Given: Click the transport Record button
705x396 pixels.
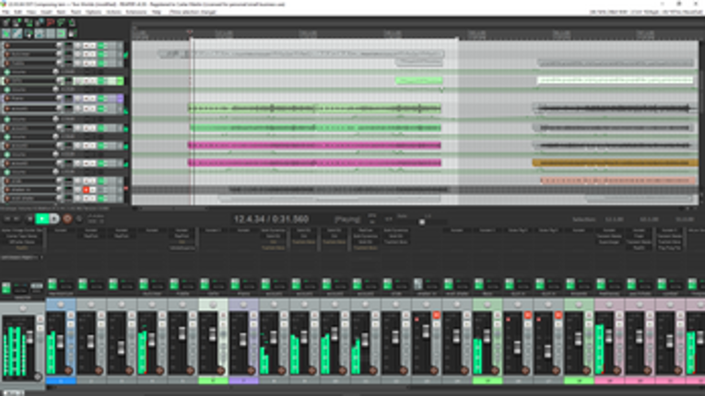Looking at the screenshot, I should [67, 219].
